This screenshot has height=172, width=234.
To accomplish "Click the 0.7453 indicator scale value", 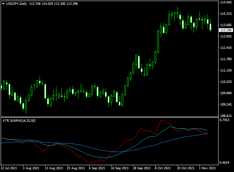I will 224,120.
